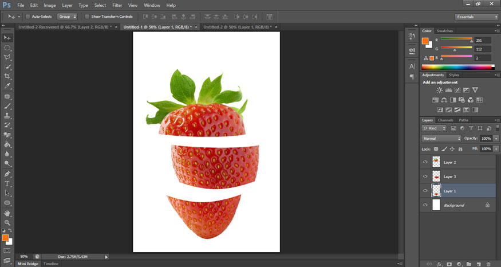The height and width of the screenshot is (267, 501).
Task: Select the Eyedropper tool
Action: point(7,86)
